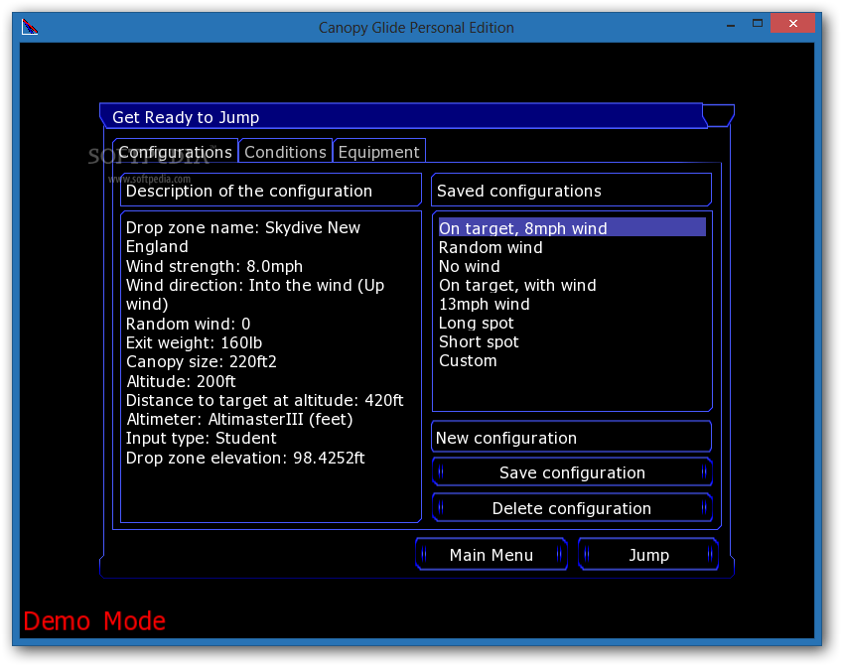Select the 'Random wind' saved configuration
The image size is (842, 666).
572,247
